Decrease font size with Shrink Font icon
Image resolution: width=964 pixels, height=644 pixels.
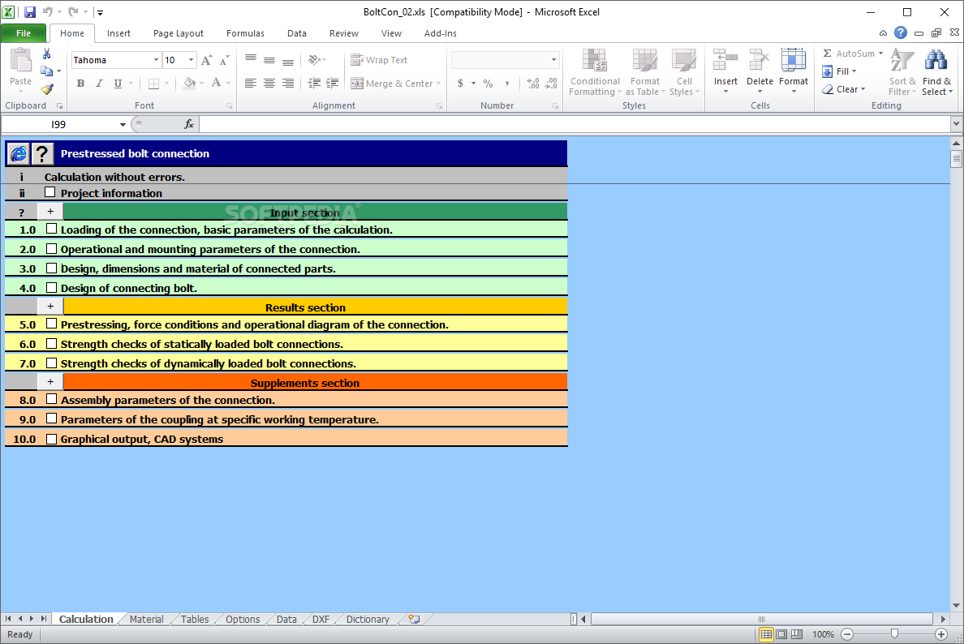pyautogui.click(x=225, y=60)
